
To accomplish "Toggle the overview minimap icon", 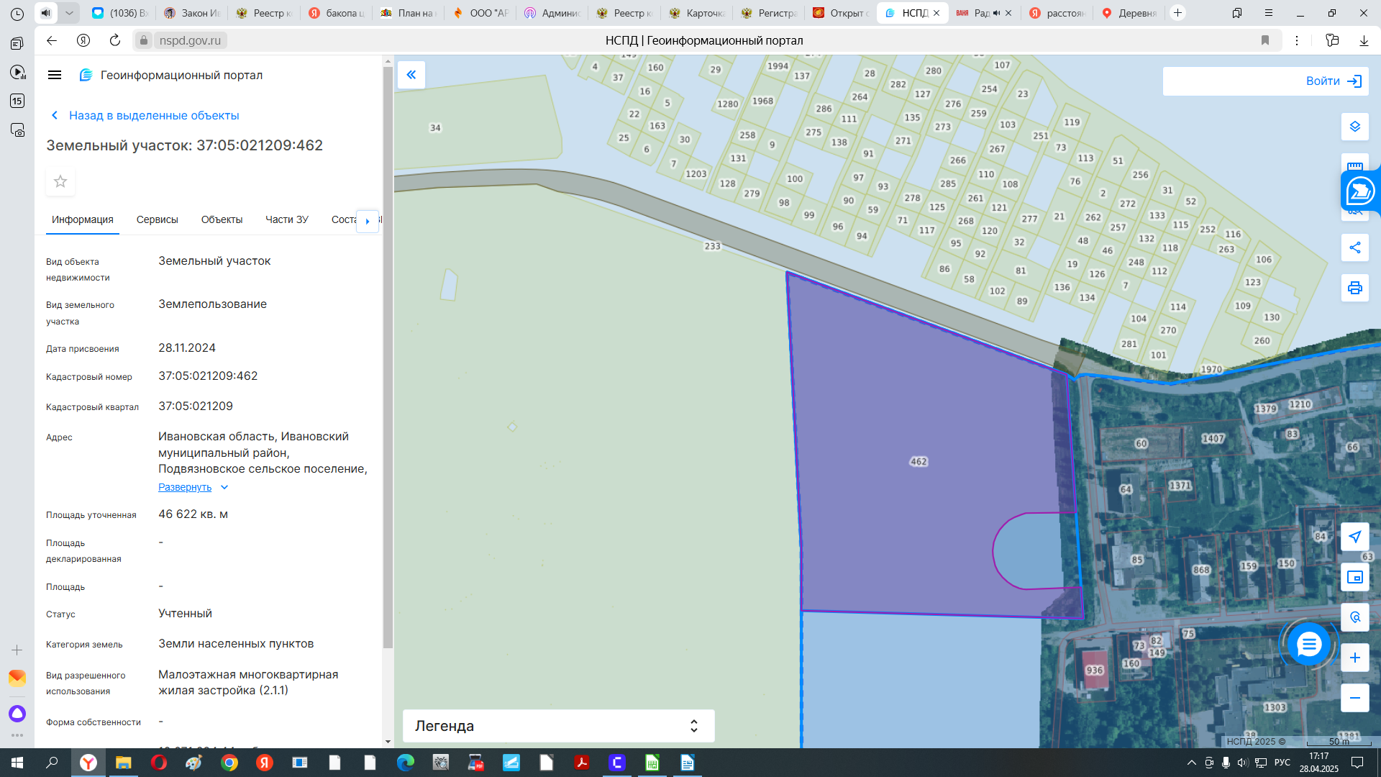I will (1354, 577).
